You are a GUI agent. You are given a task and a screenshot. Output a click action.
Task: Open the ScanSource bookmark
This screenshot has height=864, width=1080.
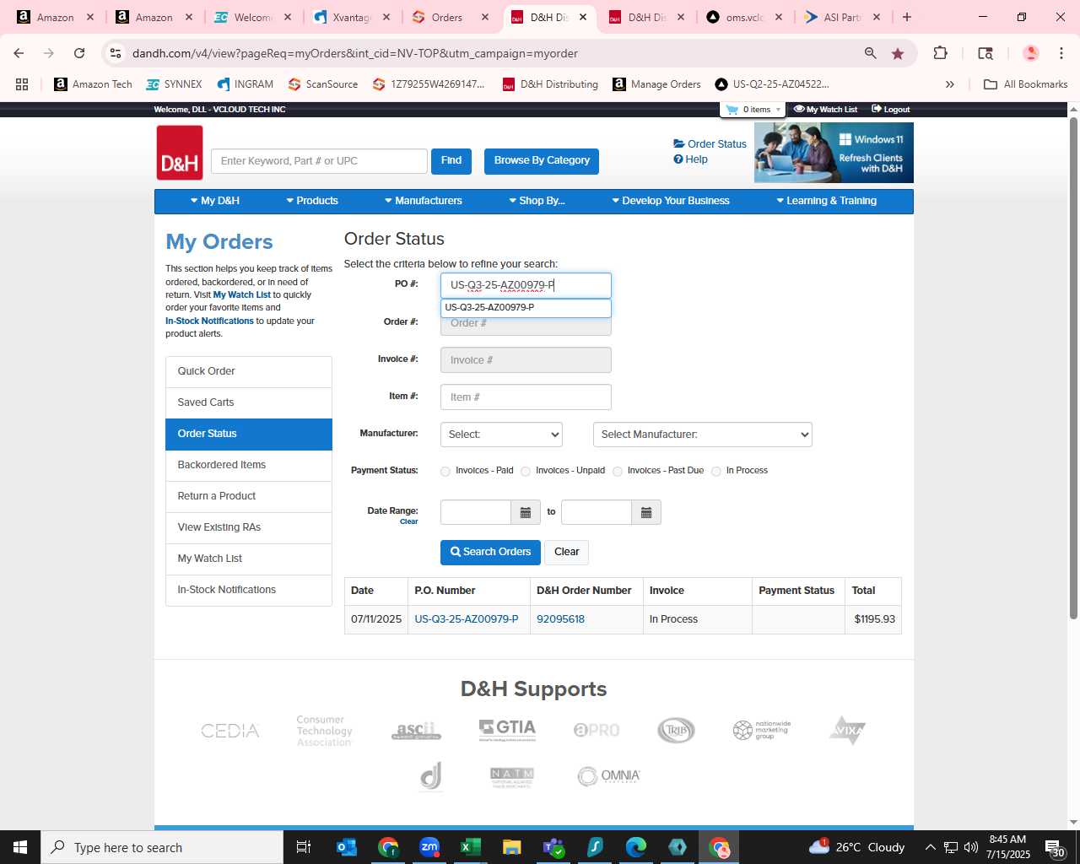[x=323, y=84]
